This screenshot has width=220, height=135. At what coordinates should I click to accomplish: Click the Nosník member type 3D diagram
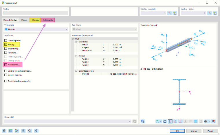click(178, 45)
